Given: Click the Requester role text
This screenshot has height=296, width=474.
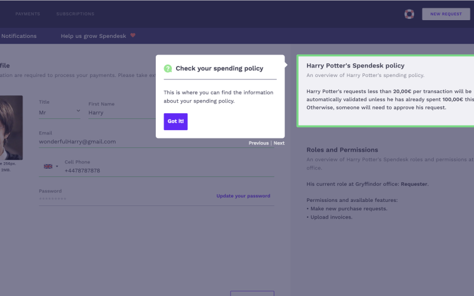Looking at the screenshot, I should tap(414, 184).
